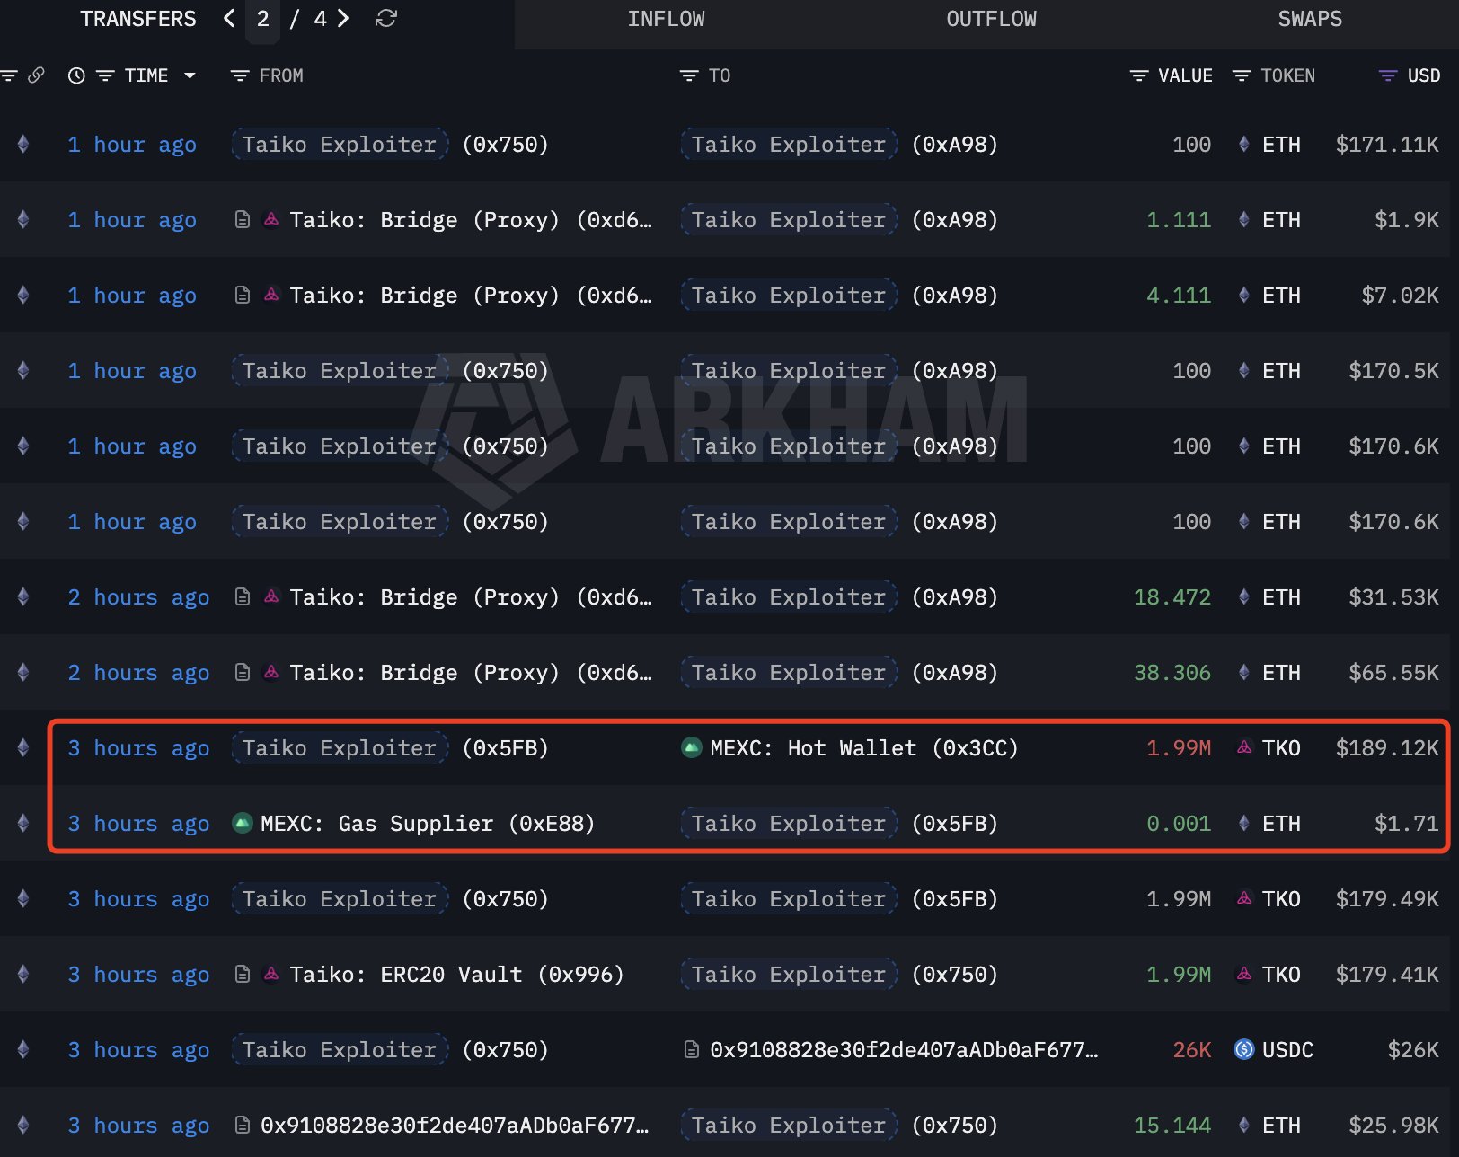Go to next transfers page arrow
This screenshot has width=1459, height=1157.
tap(343, 18)
